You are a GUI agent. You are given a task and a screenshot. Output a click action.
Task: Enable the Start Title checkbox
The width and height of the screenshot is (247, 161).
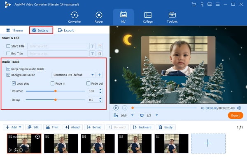tap(8, 46)
